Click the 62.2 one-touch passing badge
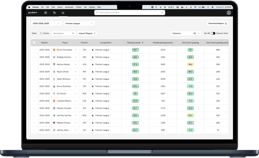This screenshot has height=158, width=259. click(x=190, y=116)
